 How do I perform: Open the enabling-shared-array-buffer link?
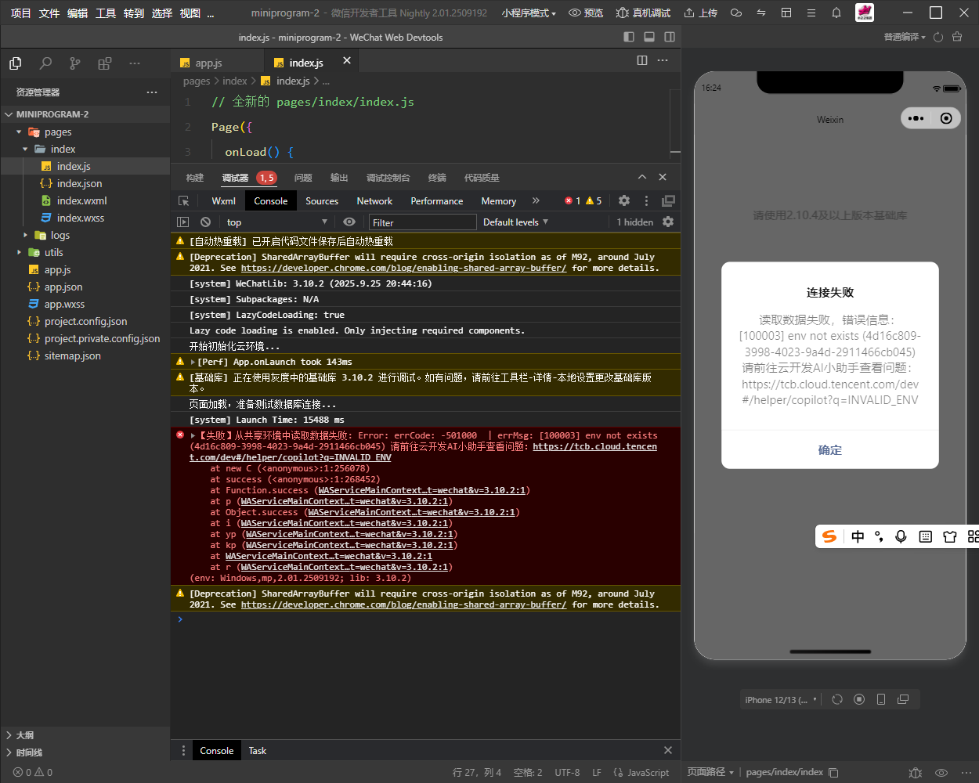click(403, 268)
